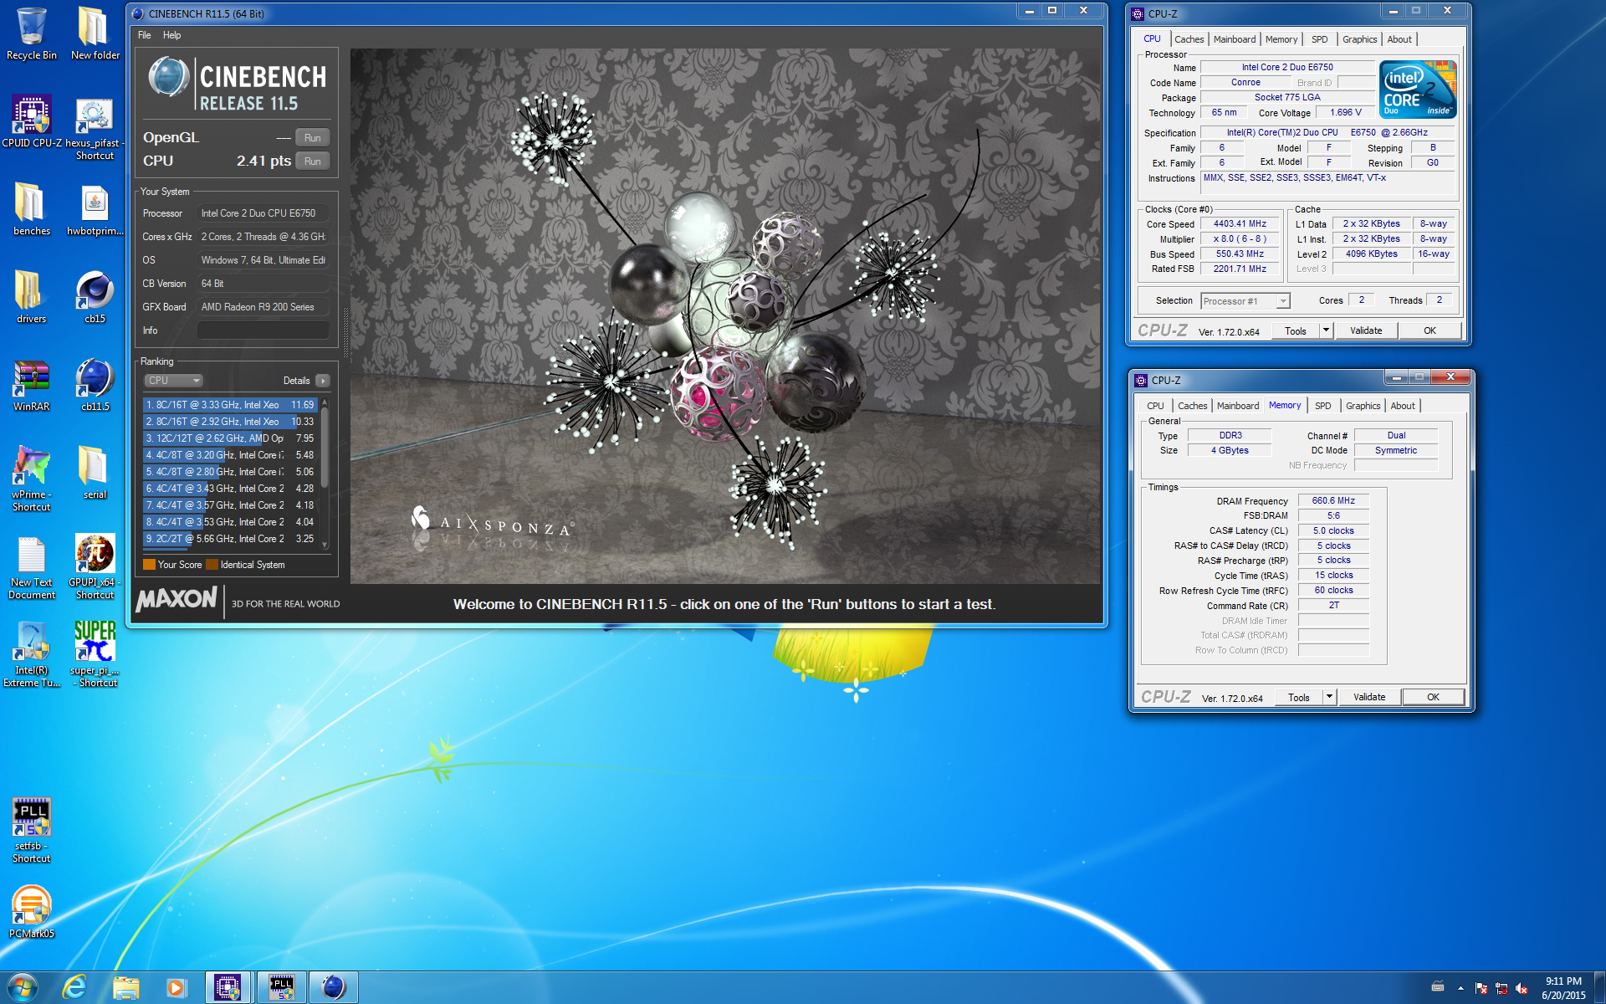Open the Cinebench File menu

(x=144, y=35)
